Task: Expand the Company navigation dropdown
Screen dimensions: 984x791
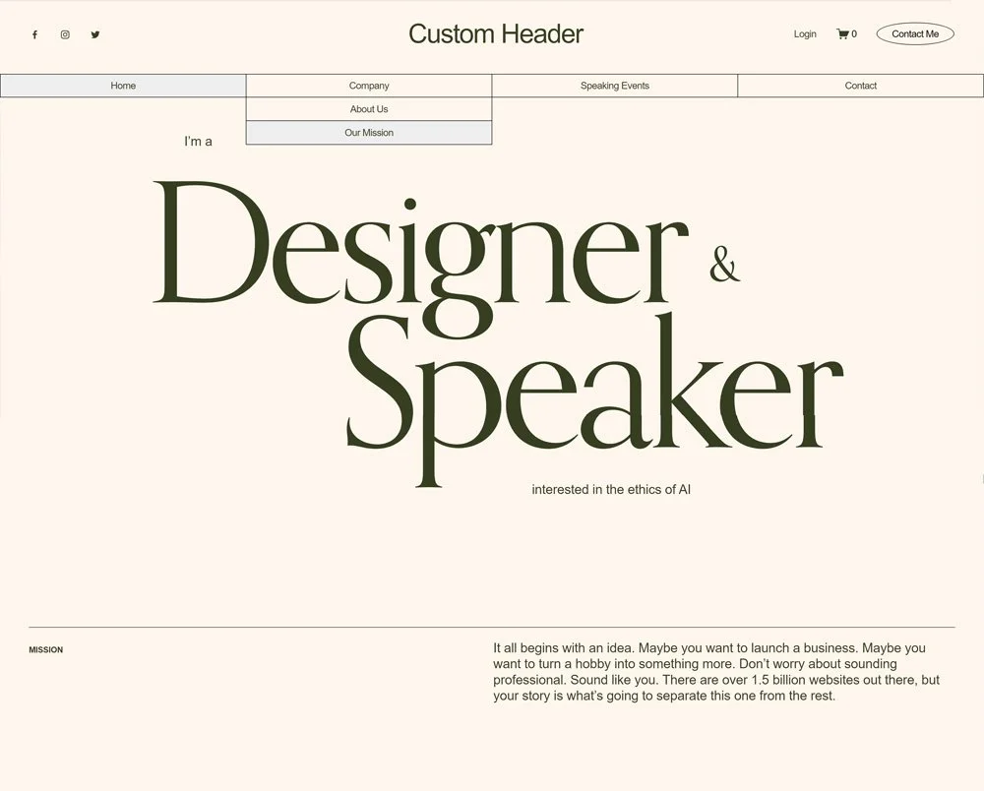Action: point(369,86)
